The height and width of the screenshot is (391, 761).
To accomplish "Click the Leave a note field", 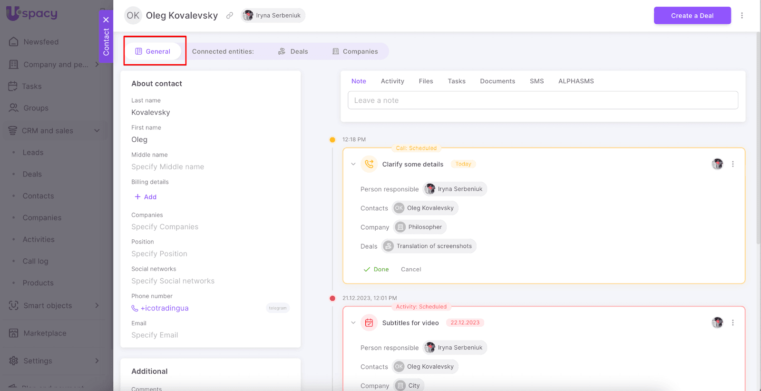I will coord(543,100).
